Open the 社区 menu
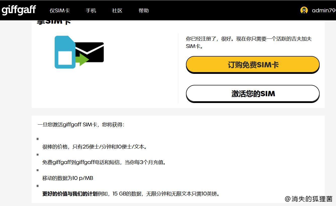The width and height of the screenshot is (336, 206). [x=117, y=11]
